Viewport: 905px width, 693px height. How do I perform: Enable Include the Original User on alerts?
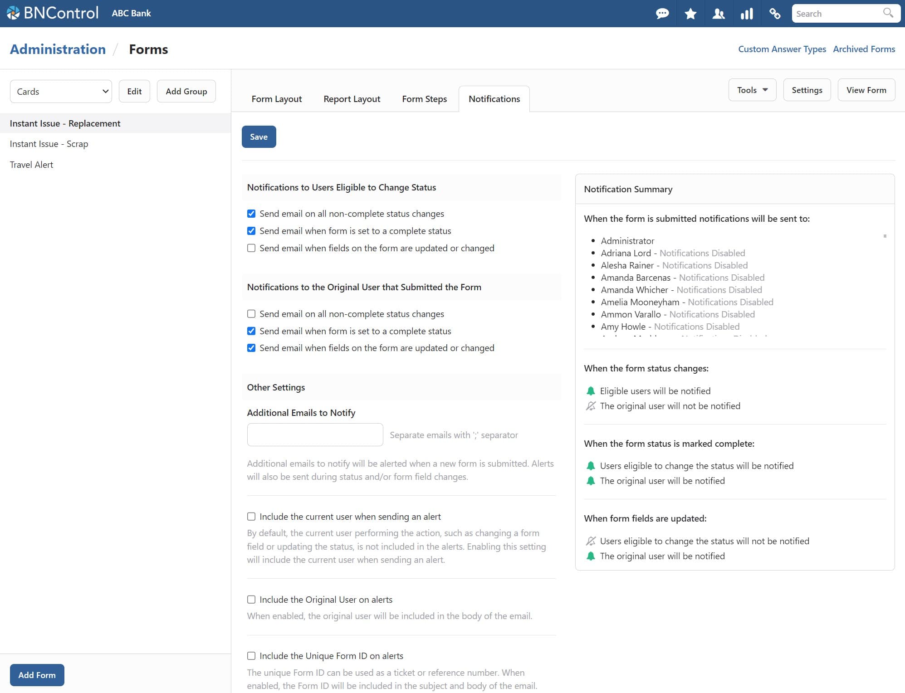pyautogui.click(x=251, y=599)
